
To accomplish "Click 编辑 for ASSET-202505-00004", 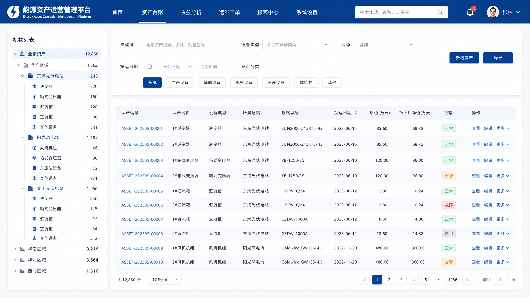I will point(488,176).
